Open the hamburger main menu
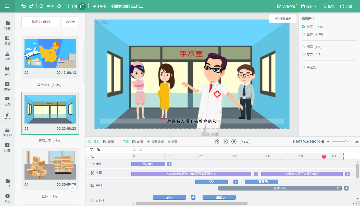This screenshot has height=206, width=360. 7,6
